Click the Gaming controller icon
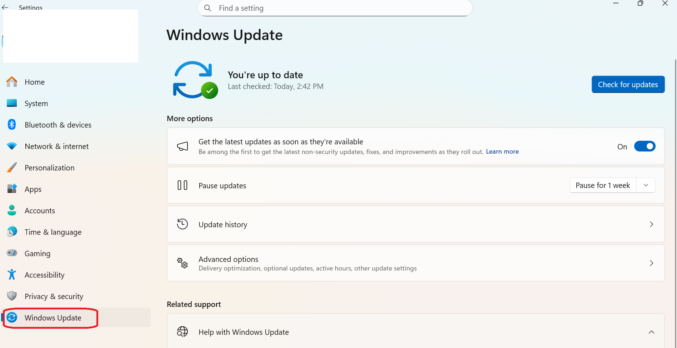 (12, 253)
